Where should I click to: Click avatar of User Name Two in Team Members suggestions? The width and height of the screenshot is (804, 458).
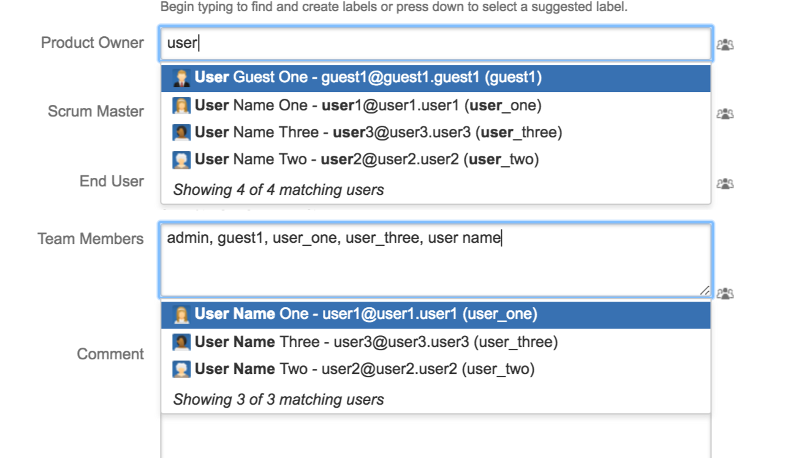pos(181,369)
